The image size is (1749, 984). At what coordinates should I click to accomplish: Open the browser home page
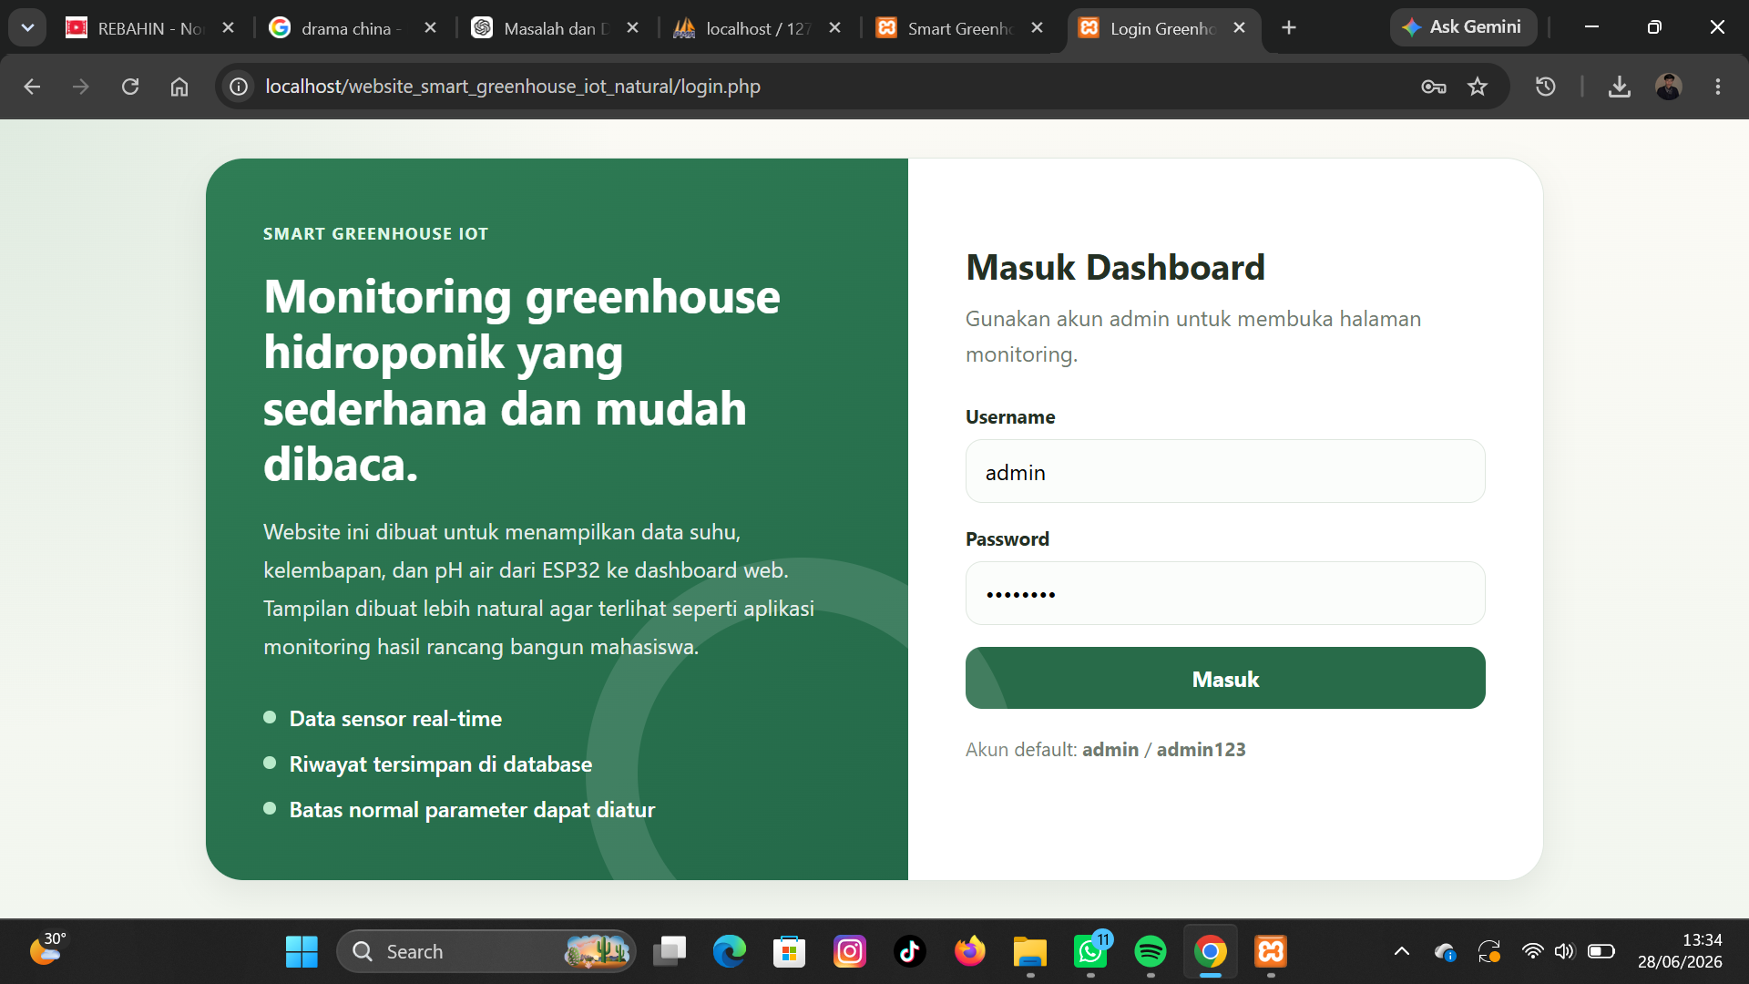tap(179, 87)
